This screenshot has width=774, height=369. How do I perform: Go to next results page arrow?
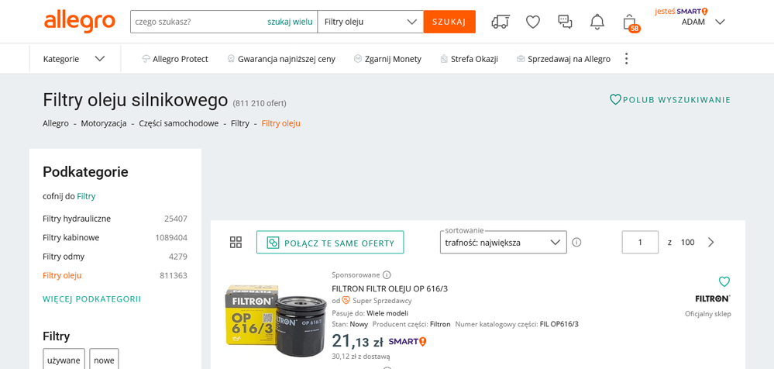pos(711,243)
